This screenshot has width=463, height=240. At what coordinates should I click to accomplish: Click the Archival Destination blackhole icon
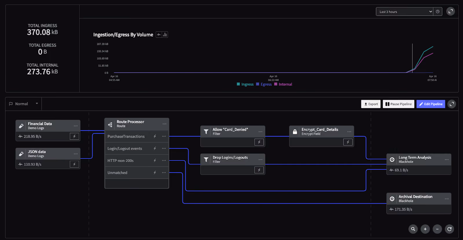click(x=392, y=199)
